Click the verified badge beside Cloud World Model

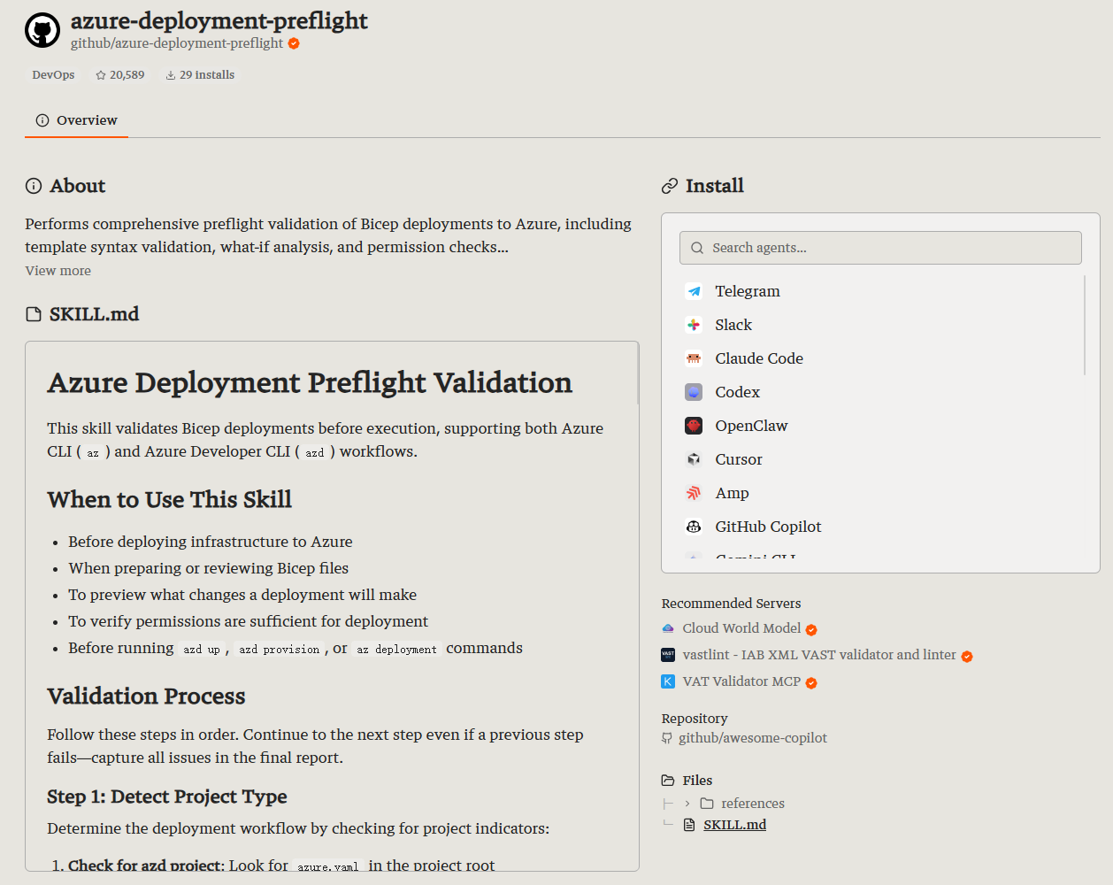(x=811, y=630)
